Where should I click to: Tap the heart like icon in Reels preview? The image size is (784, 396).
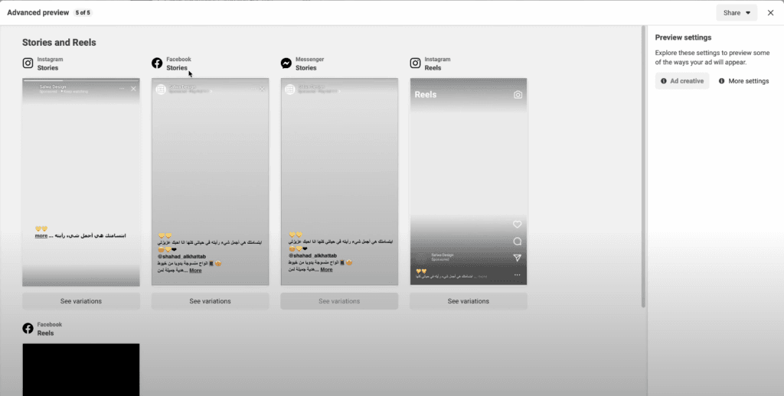(x=518, y=225)
